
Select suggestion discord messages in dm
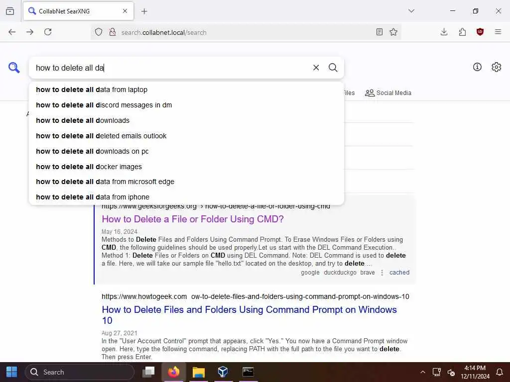186,105
